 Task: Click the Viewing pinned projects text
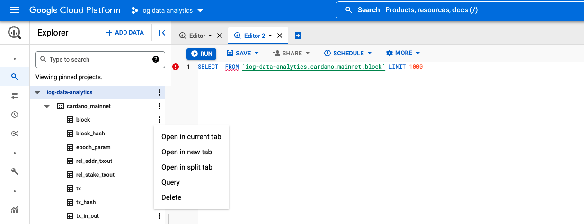(69, 77)
